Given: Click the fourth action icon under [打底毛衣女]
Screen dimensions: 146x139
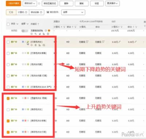Looking at the screenshot, I should 44,45.
